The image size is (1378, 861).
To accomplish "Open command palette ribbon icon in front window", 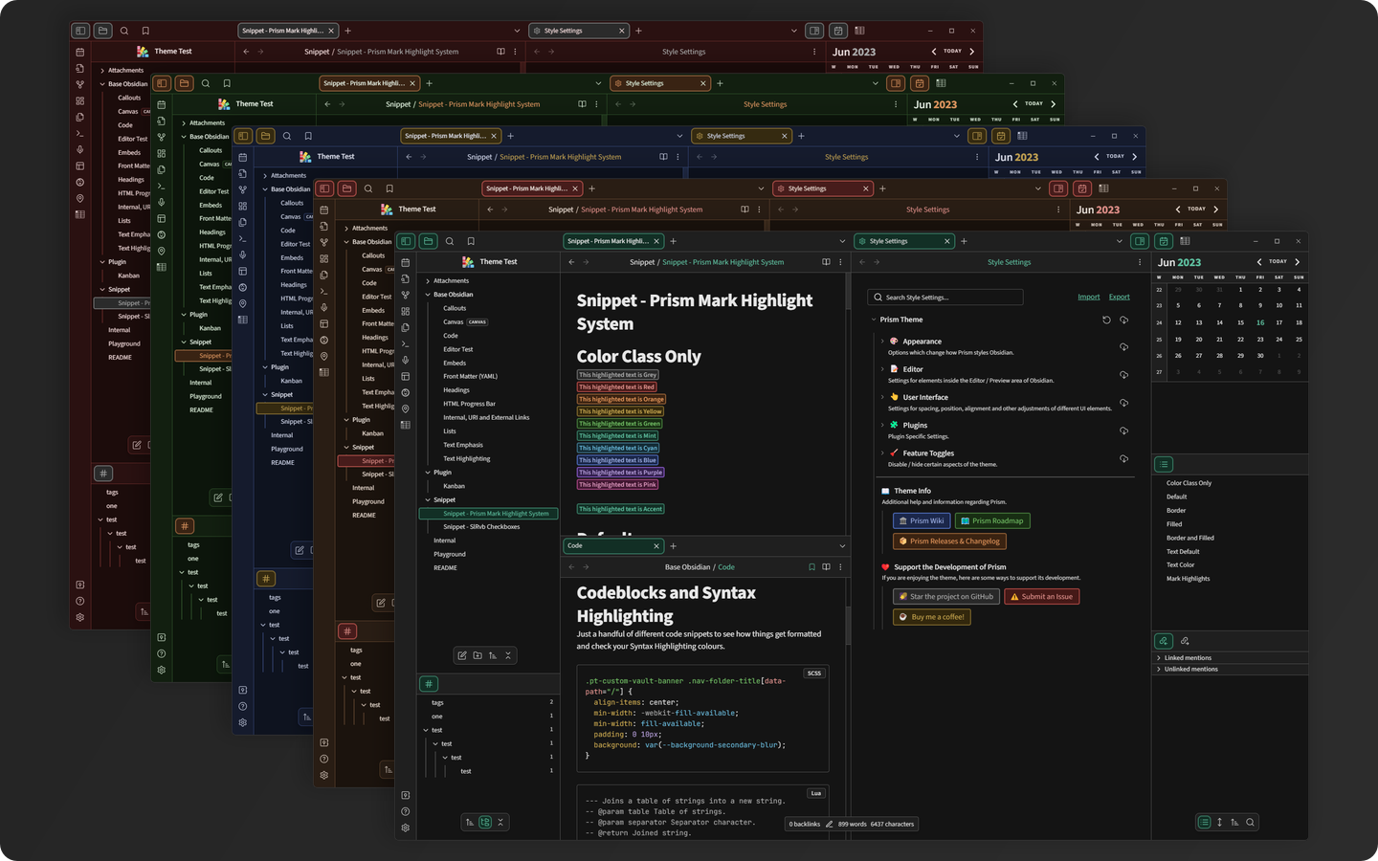I will [405, 343].
